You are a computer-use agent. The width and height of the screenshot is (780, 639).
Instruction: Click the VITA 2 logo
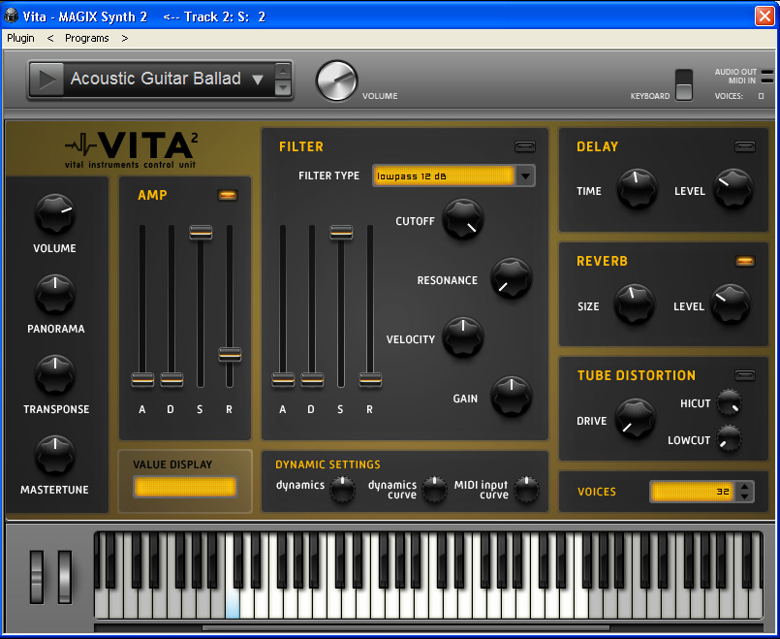pos(132,149)
